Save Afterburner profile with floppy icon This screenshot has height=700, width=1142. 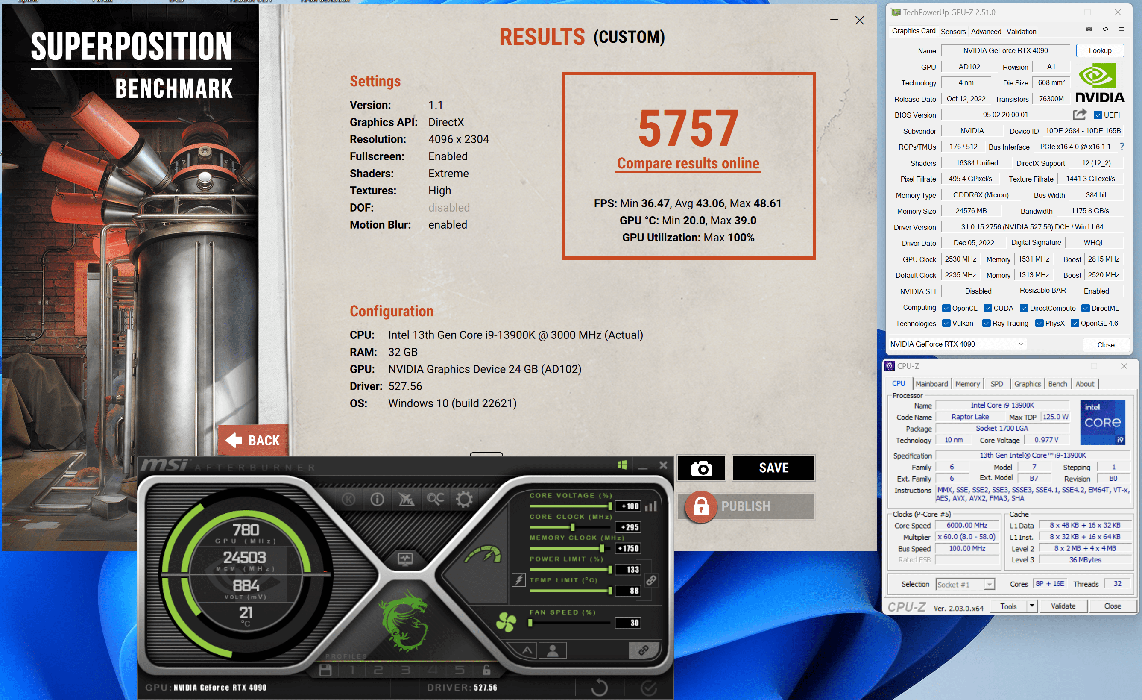coord(325,670)
